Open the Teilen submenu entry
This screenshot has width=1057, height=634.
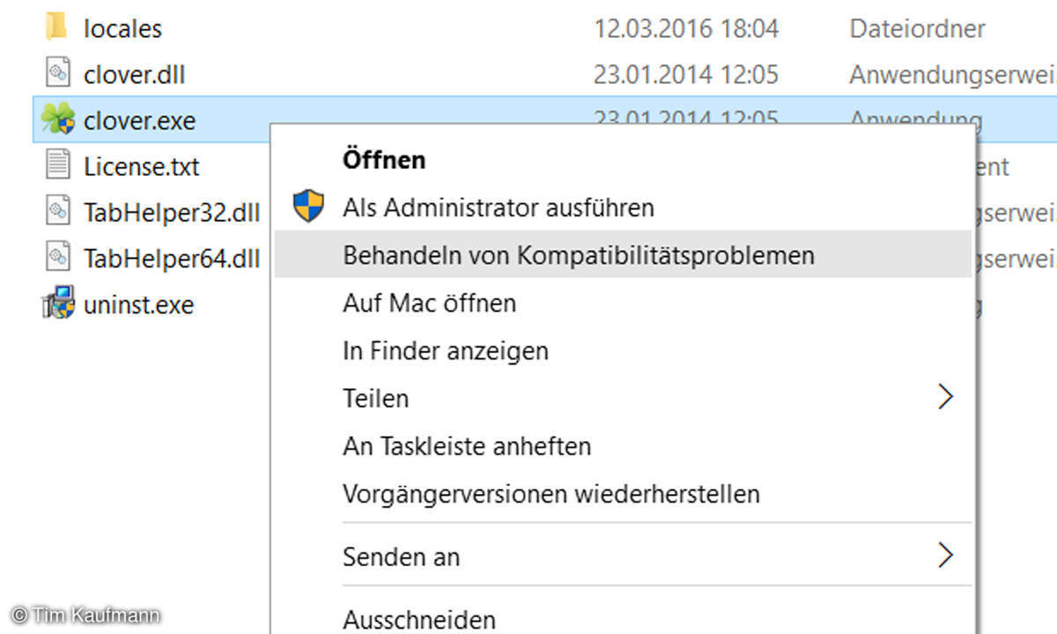point(375,398)
